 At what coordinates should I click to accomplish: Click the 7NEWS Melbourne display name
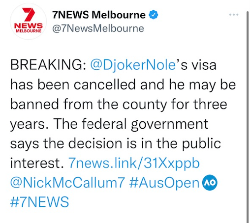point(99,15)
